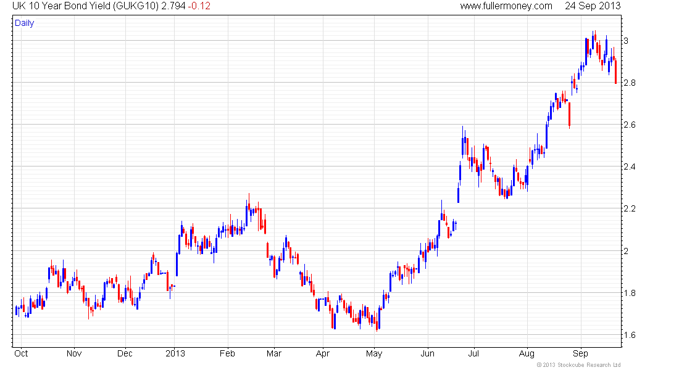Select the Oct label on the time axis
This screenshot has height=370, width=679.
21,353
